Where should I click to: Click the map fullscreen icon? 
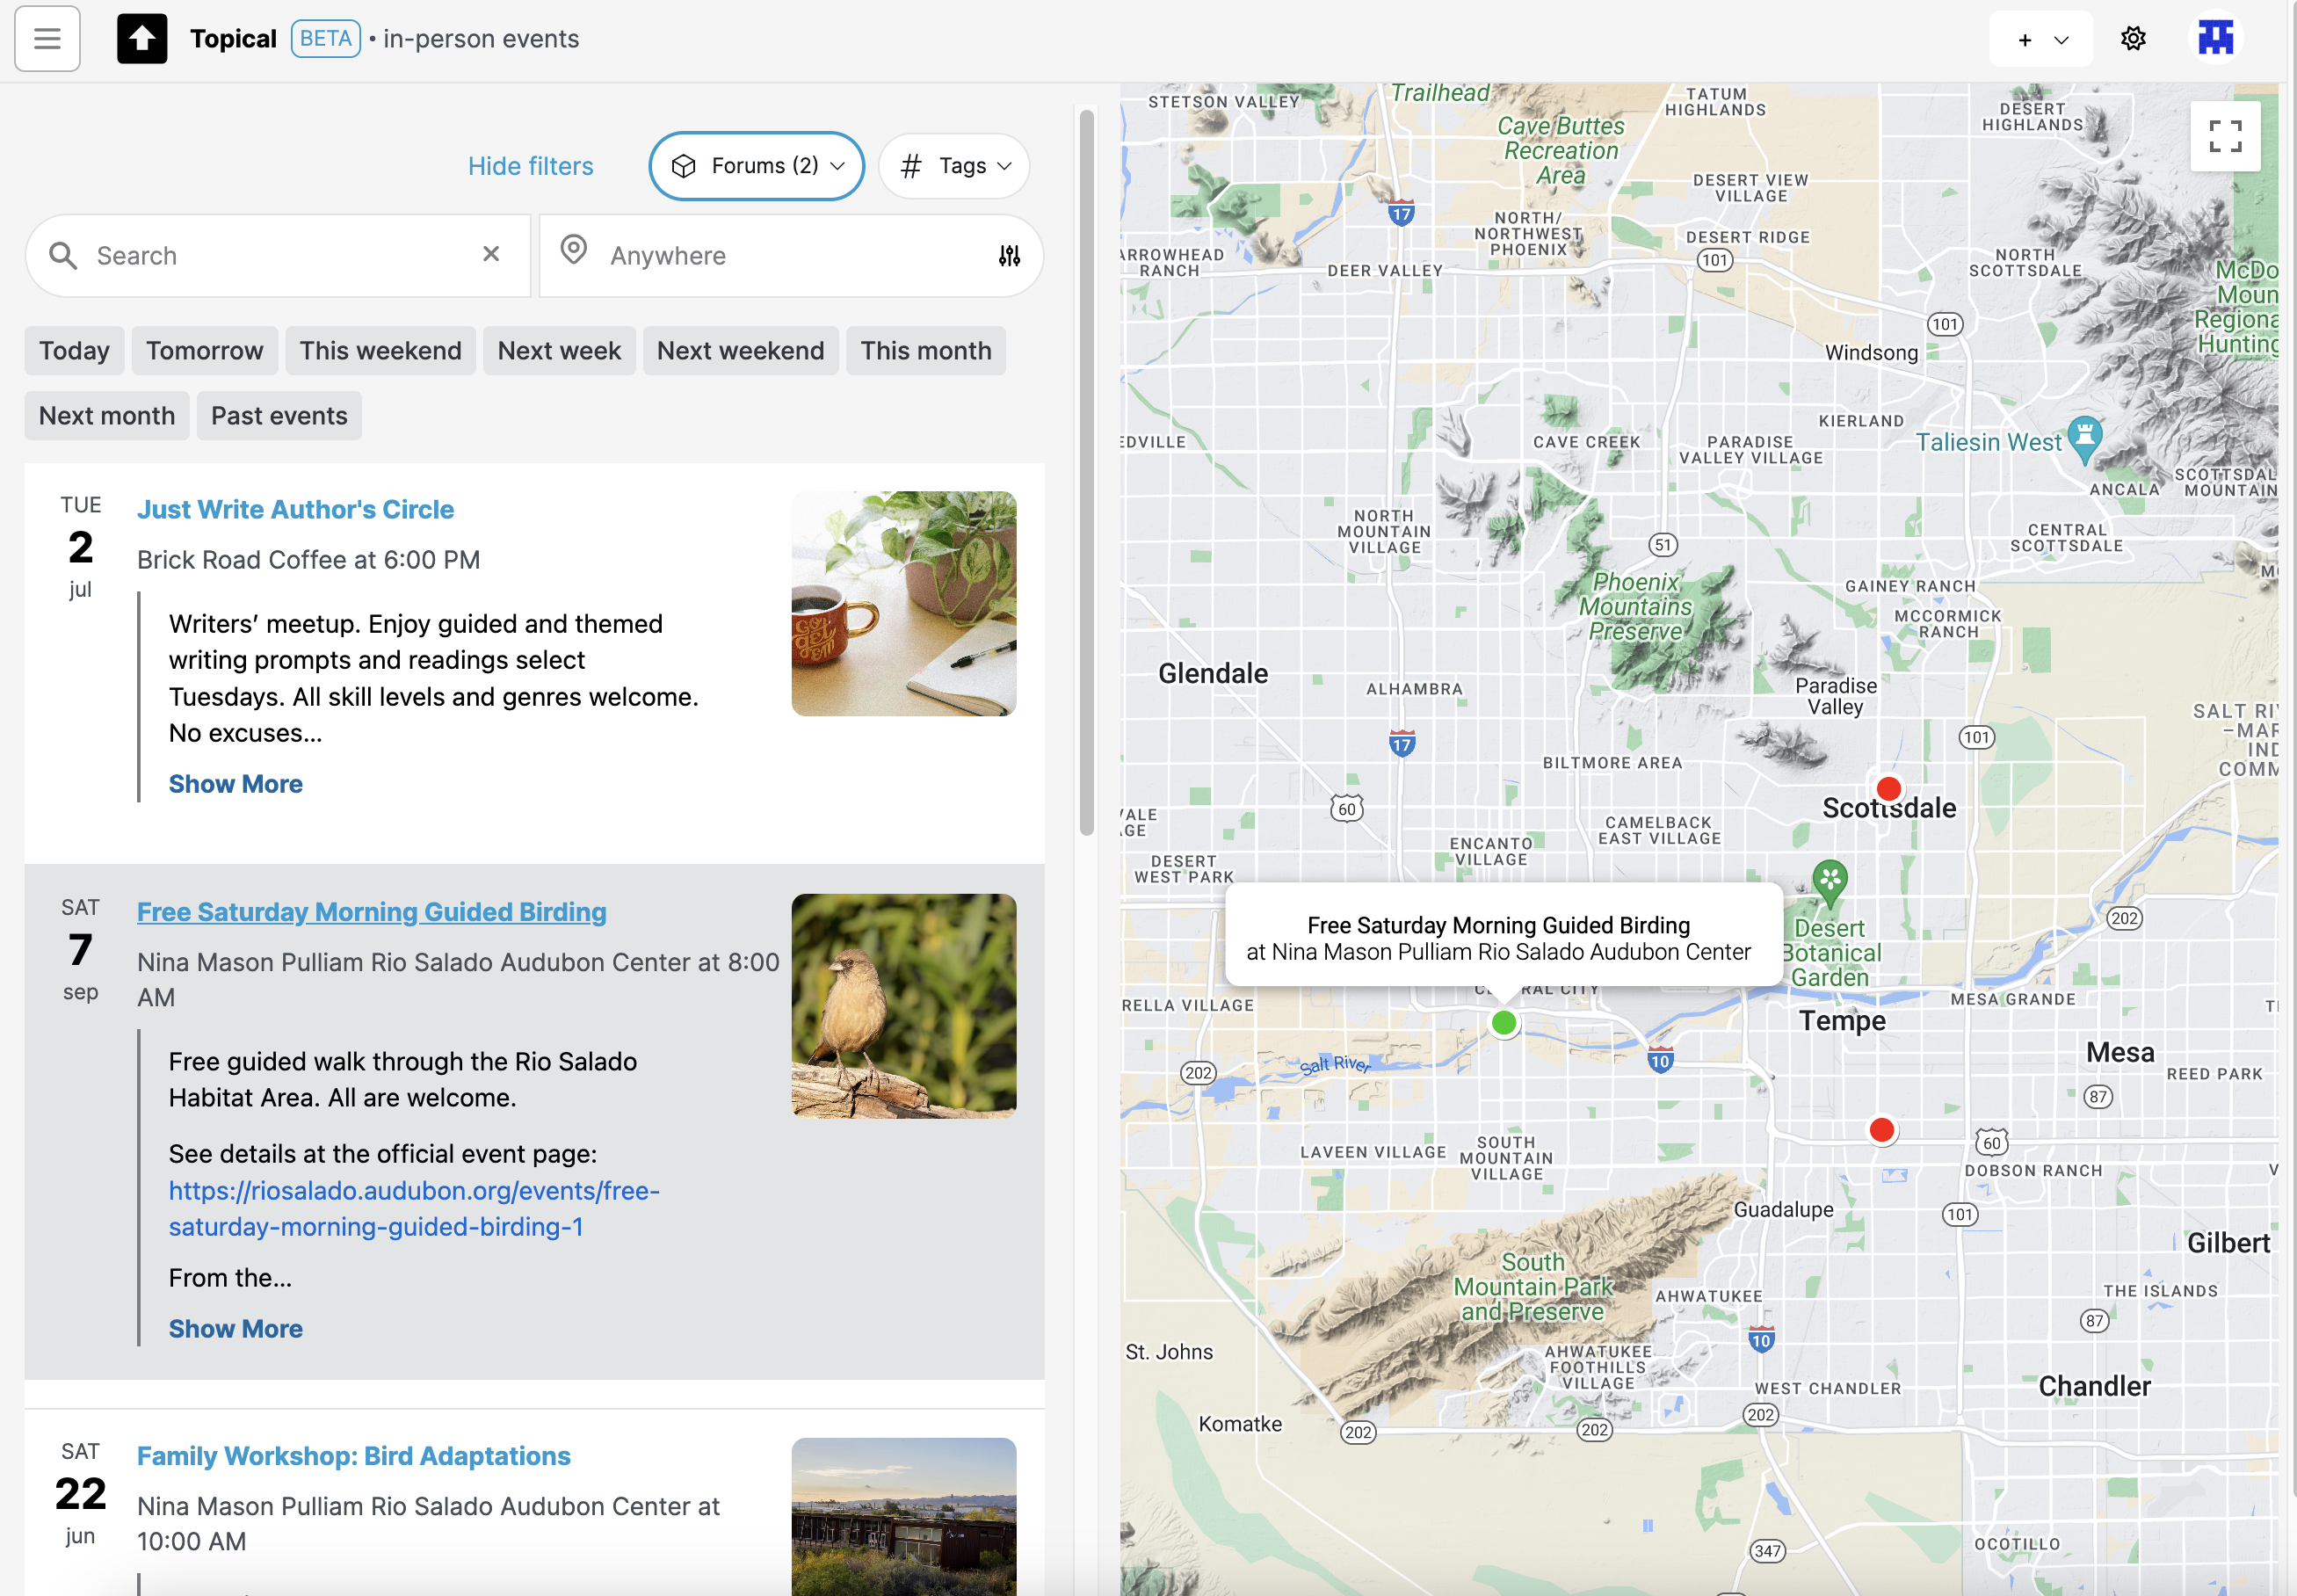pyautogui.click(x=2225, y=136)
